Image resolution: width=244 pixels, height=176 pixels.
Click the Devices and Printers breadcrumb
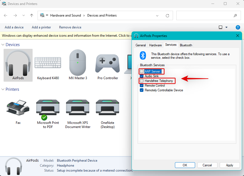pyautogui.click(x=102, y=15)
